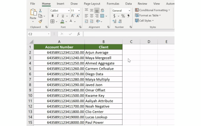Toggle Italic formatting
201x126 pixels.
pos(58,16)
